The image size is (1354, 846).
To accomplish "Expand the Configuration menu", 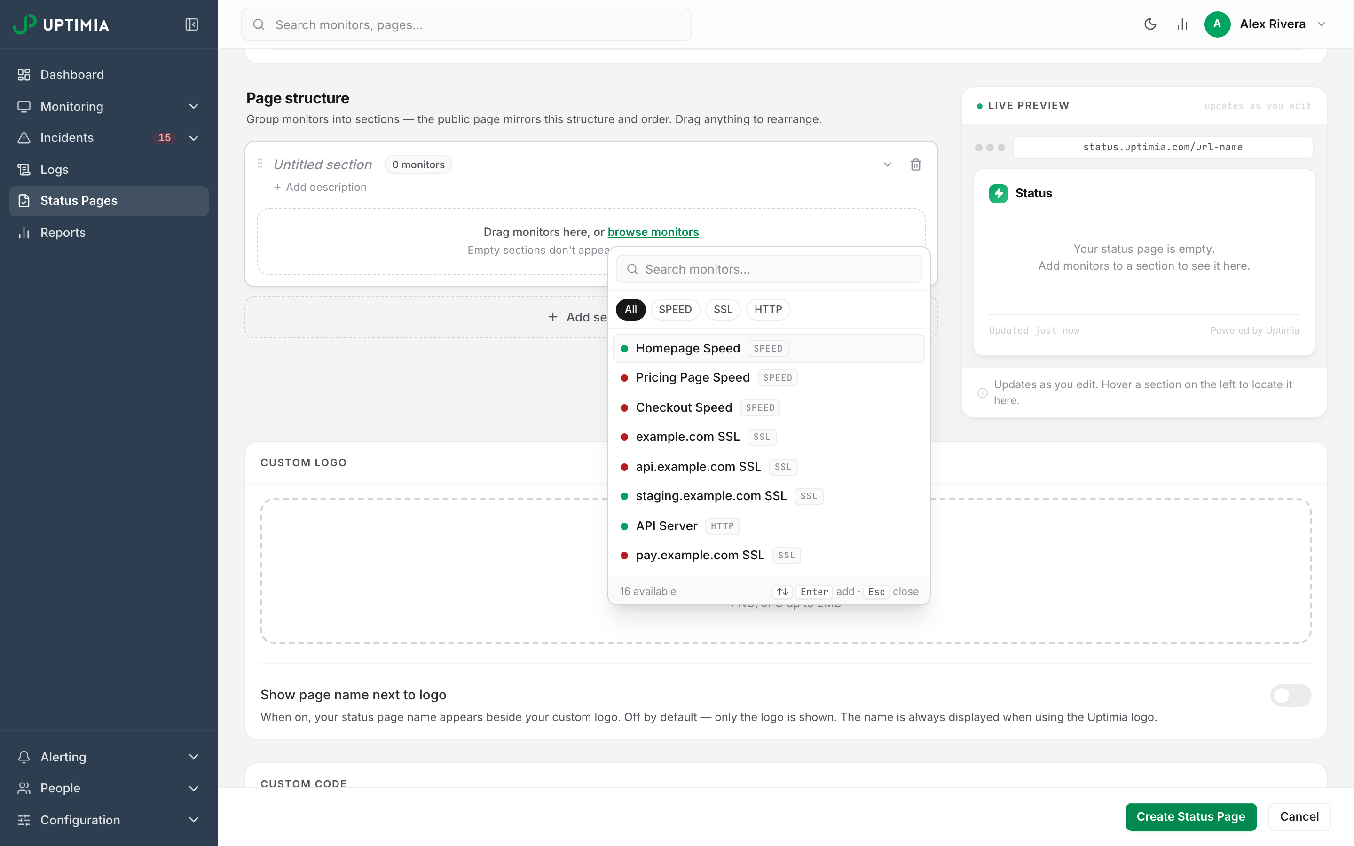I will tap(109, 820).
